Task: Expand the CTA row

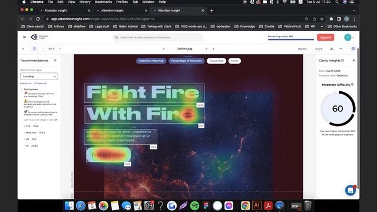Action: pos(24,126)
